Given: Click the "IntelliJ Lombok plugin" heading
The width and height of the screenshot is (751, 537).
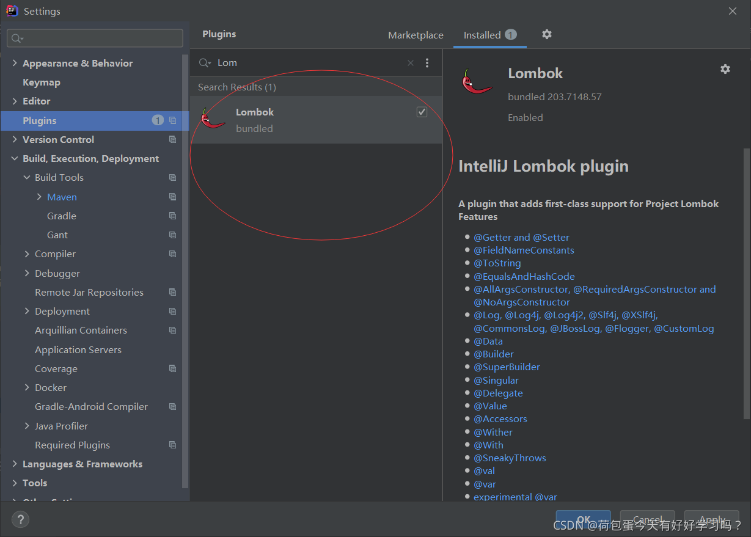Looking at the screenshot, I should pyautogui.click(x=543, y=166).
